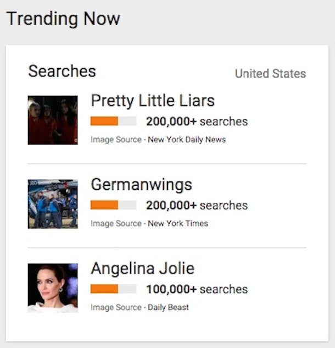Visit the Daily Beast source
Viewport: 335px width, 348px height.
(168, 307)
